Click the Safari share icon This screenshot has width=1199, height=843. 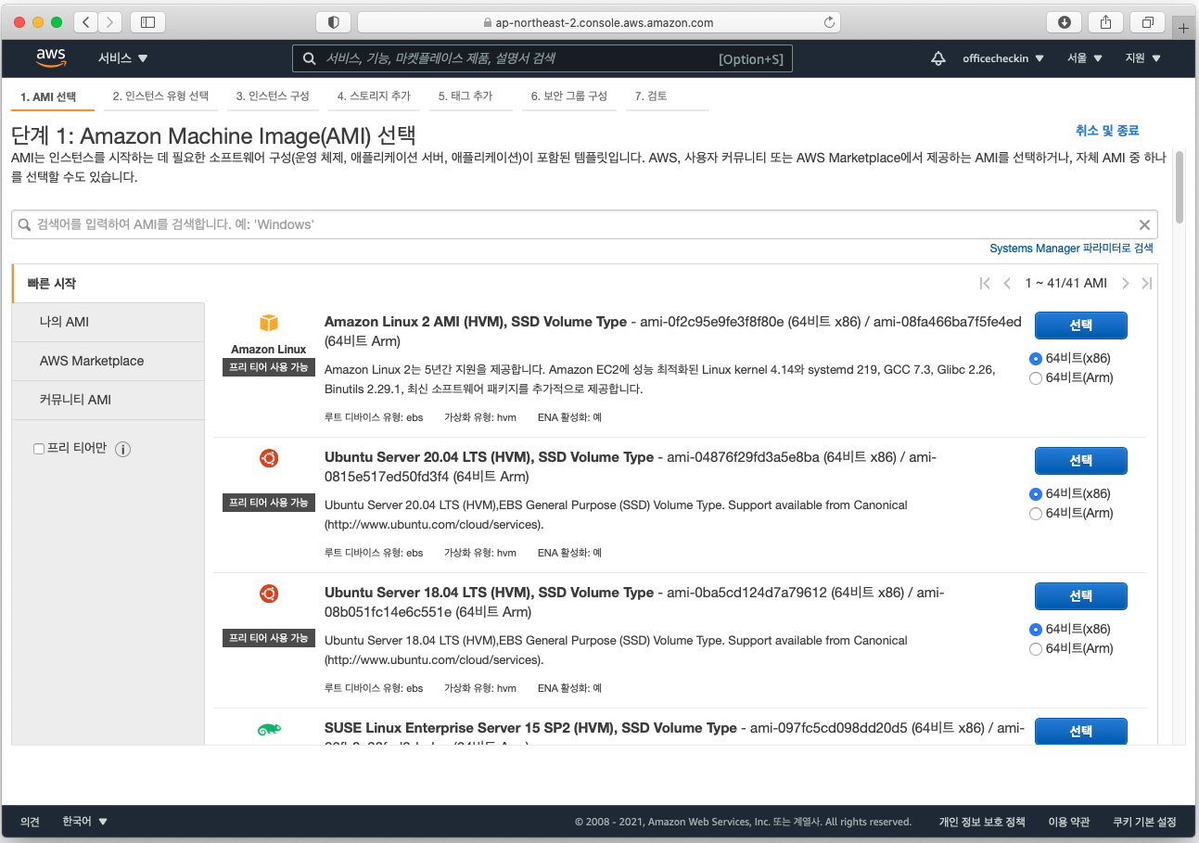(x=1105, y=22)
